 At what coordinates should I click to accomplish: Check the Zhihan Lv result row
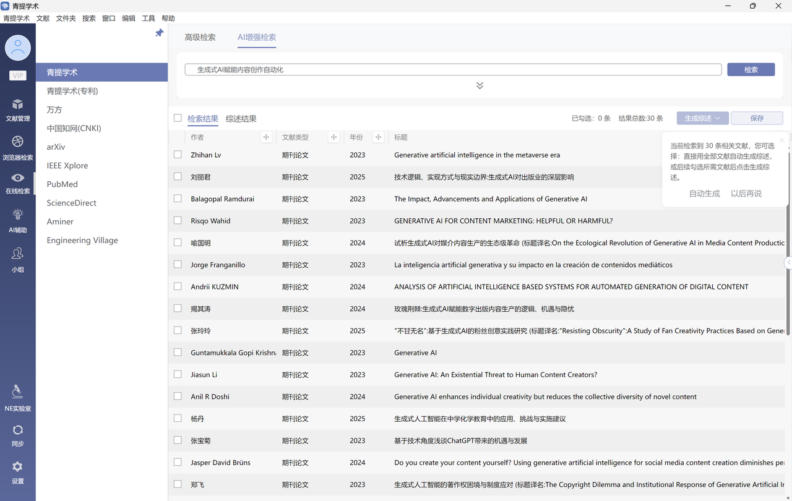(178, 155)
